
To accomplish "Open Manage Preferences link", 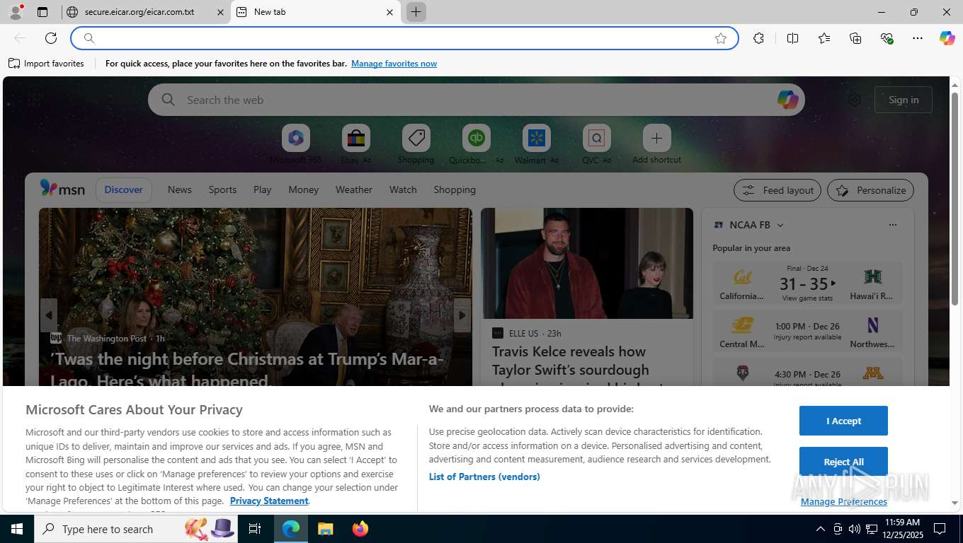I will (x=843, y=501).
